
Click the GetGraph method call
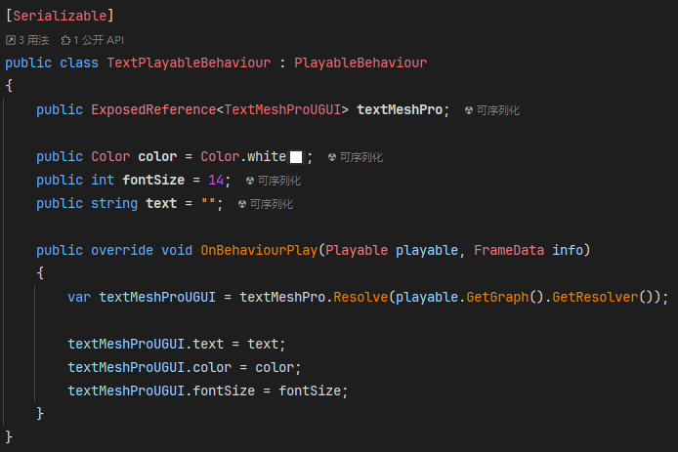(493, 297)
